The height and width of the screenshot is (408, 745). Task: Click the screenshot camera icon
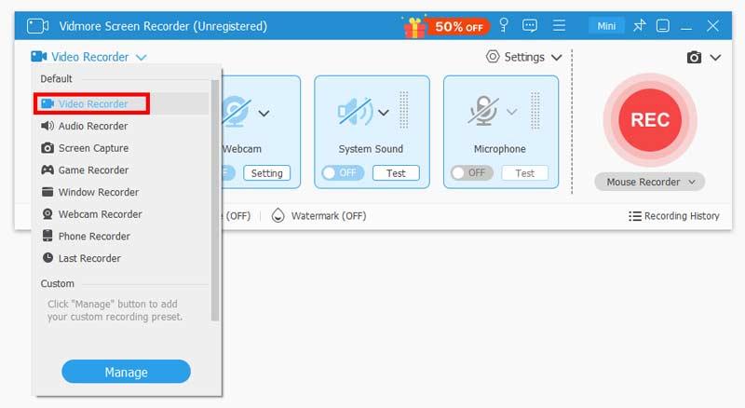click(x=694, y=58)
